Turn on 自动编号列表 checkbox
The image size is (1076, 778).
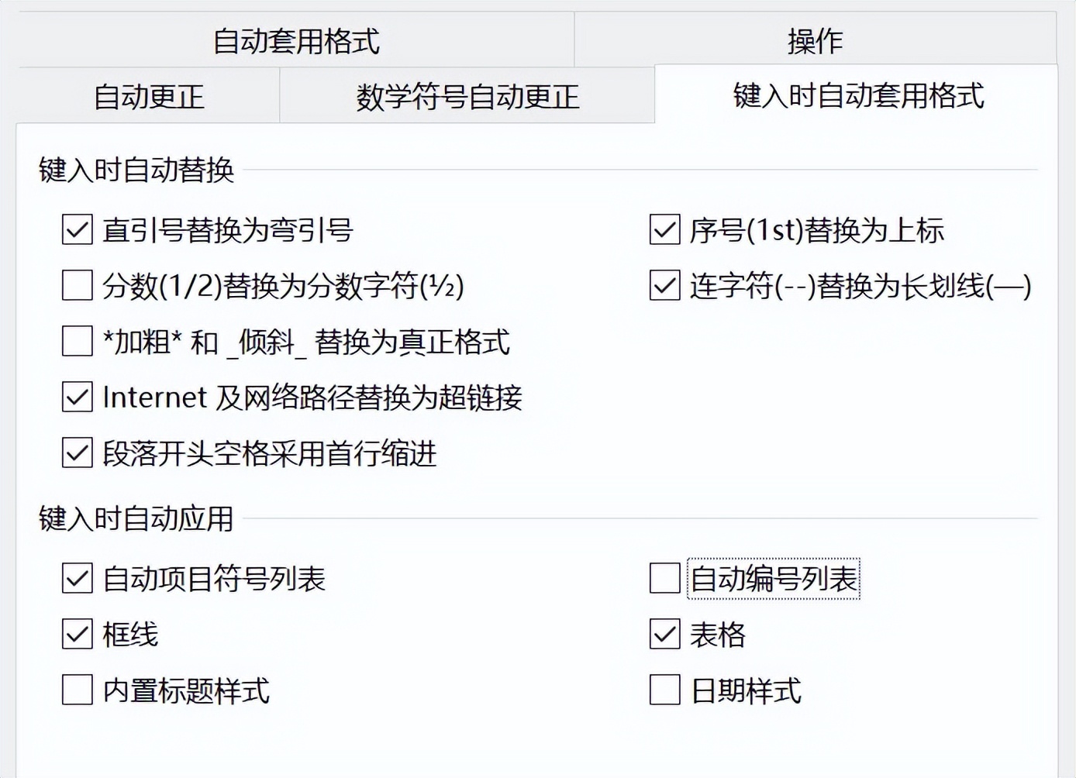664,579
